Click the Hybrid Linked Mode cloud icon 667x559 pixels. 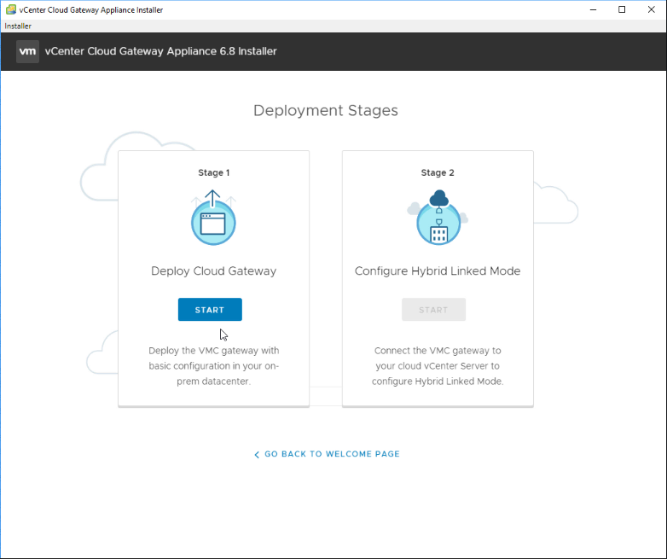(x=438, y=217)
